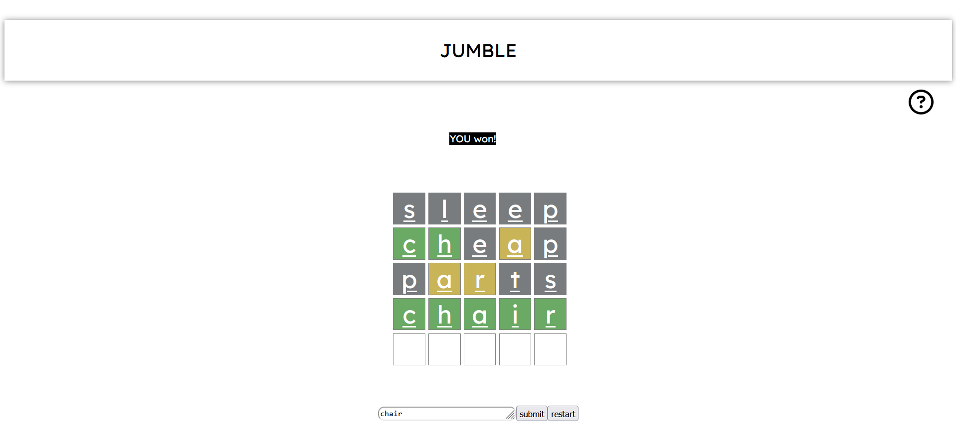The height and width of the screenshot is (433, 956).
Task: Select the yellow letter a in CHEAP
Action: (x=515, y=244)
